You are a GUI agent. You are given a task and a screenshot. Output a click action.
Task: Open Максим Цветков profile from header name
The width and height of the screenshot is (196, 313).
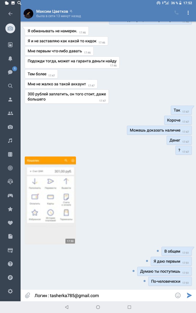pyautogui.click(x=52, y=11)
